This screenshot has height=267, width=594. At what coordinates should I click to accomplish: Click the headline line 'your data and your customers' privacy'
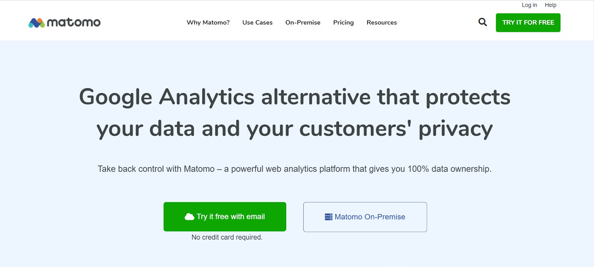point(294,129)
